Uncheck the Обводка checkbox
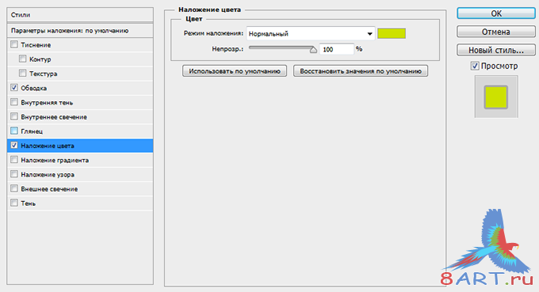This screenshot has width=539, height=292. pos(14,88)
